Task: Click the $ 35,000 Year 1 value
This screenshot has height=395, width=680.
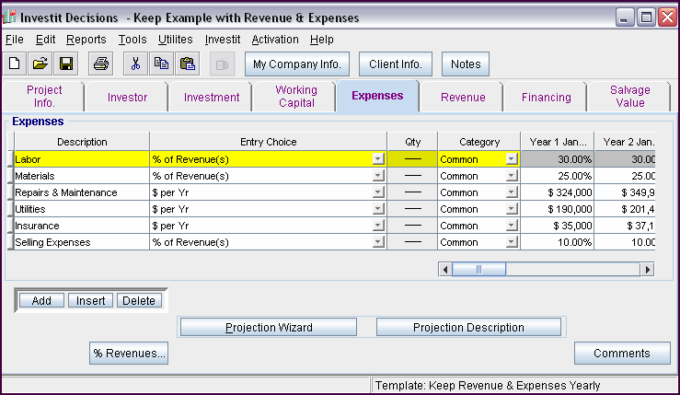Action: [558, 226]
